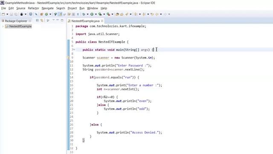Click the black circular toolbar icon
Screen dimensions: 273x154
[x=21, y=14]
